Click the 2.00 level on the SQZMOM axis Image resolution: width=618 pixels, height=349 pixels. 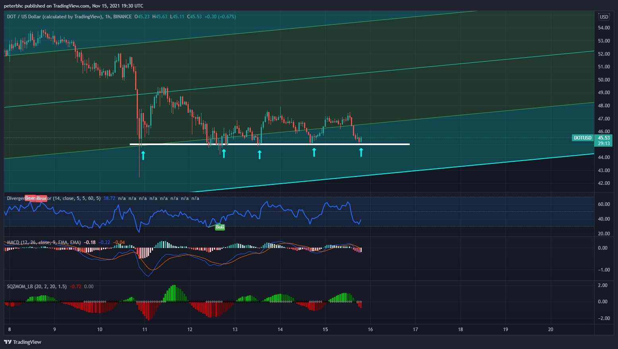tap(603, 285)
